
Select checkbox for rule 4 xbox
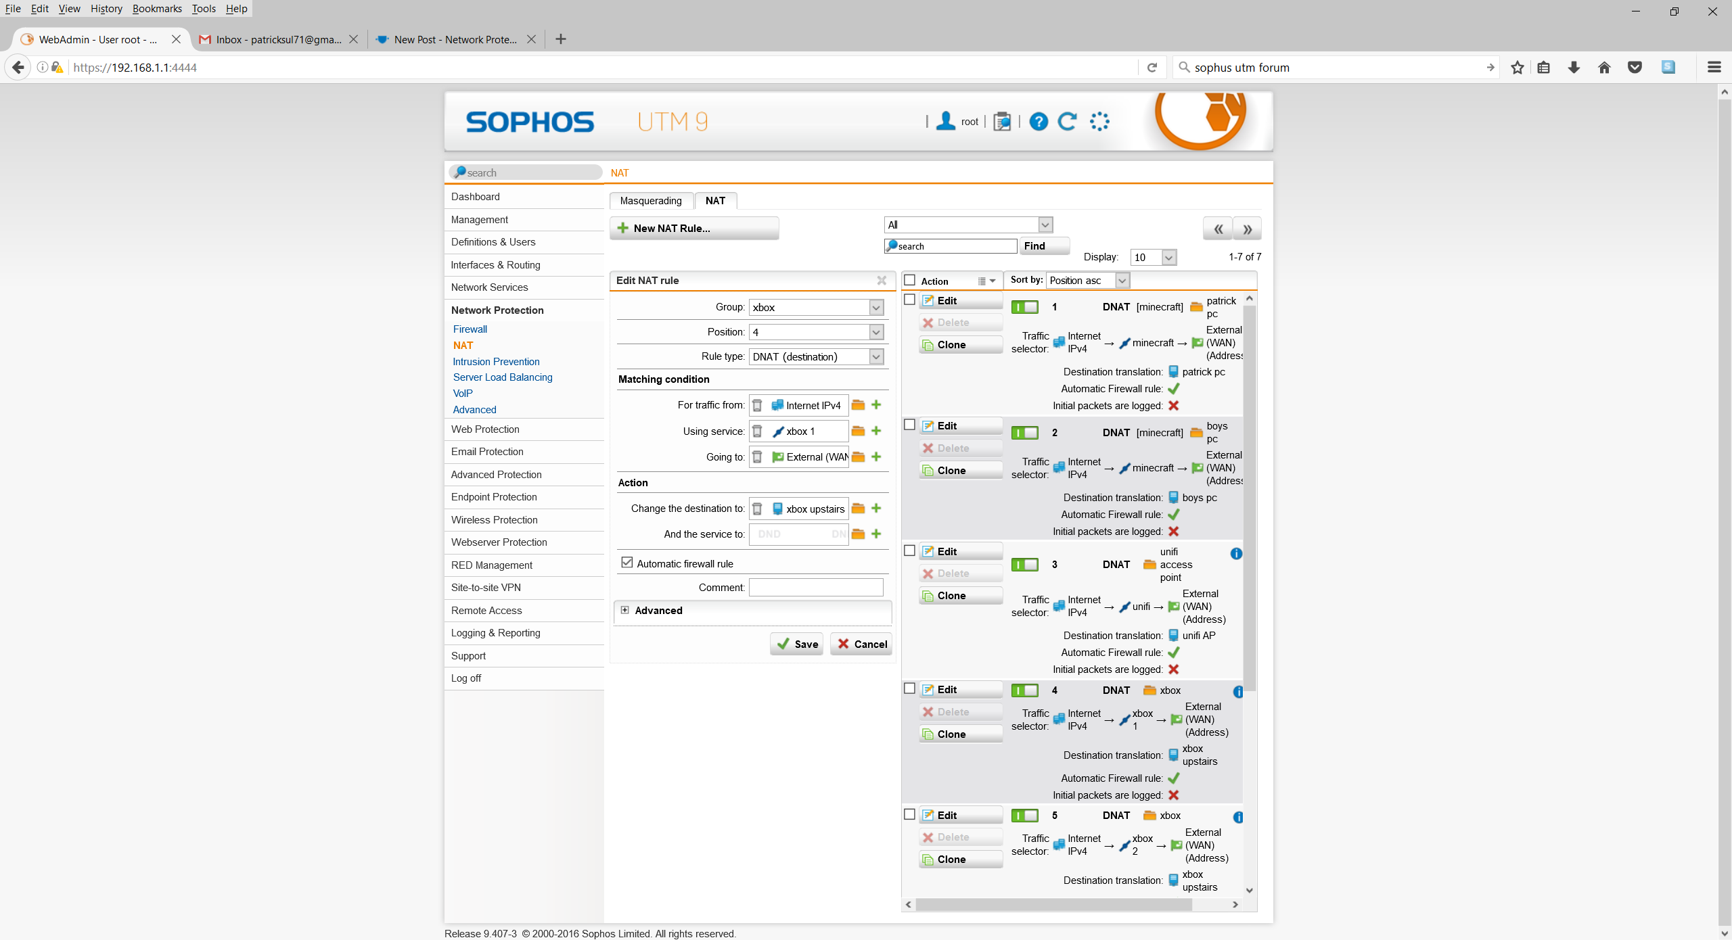[910, 688]
